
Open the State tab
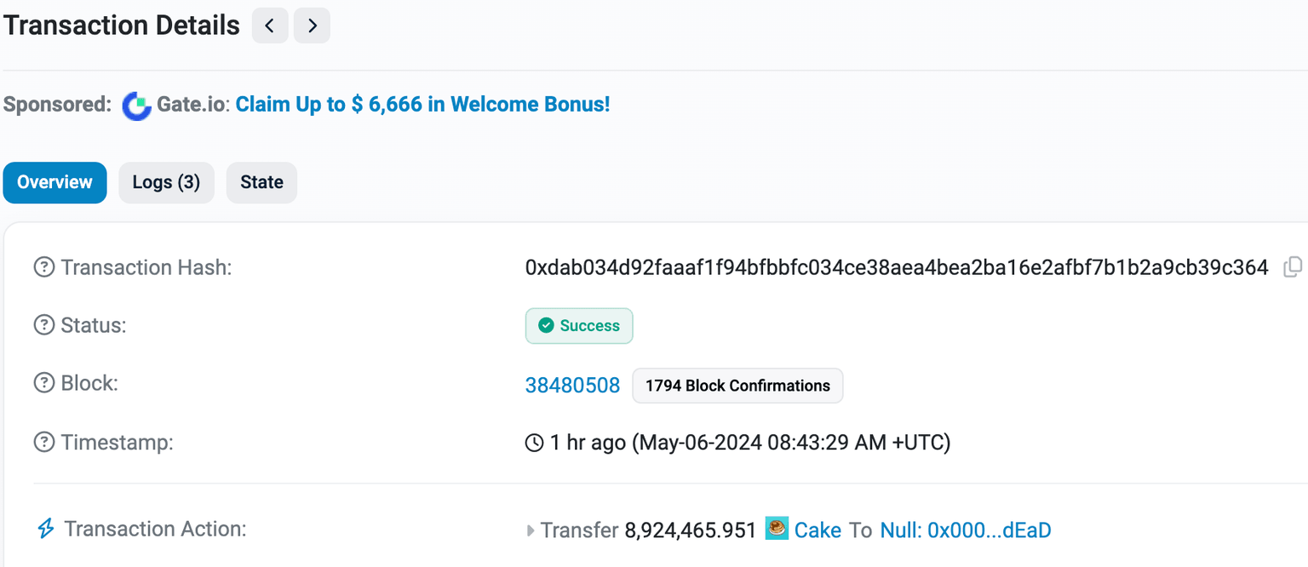click(261, 182)
